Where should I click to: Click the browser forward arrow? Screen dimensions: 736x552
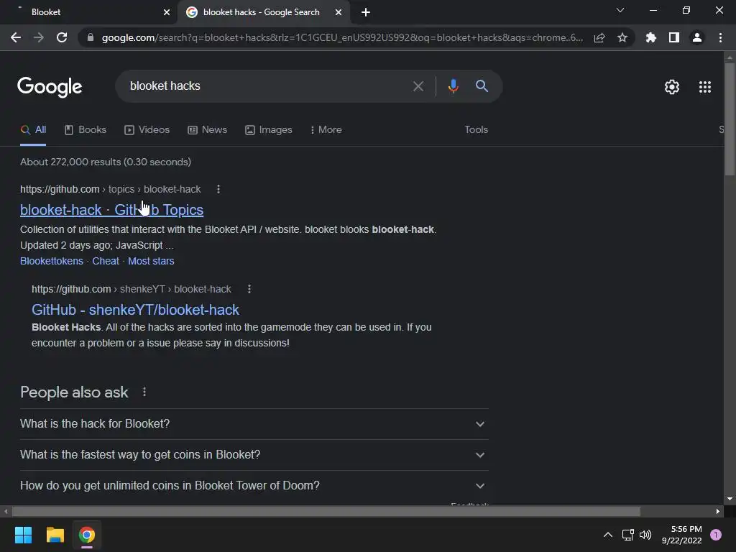pos(39,37)
